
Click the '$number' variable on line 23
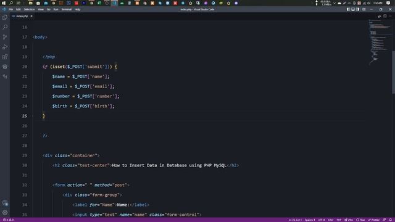[x=61, y=96]
